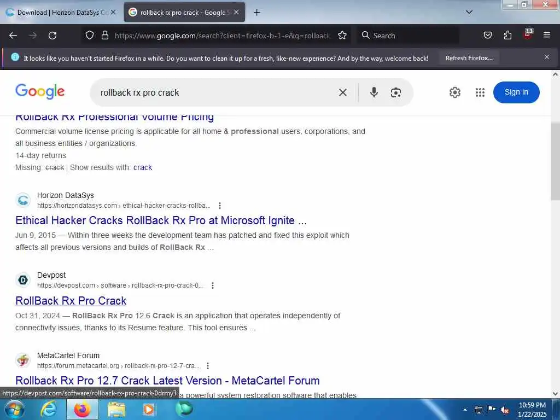Search by image with the camera icon
560x420 pixels.
(x=396, y=92)
